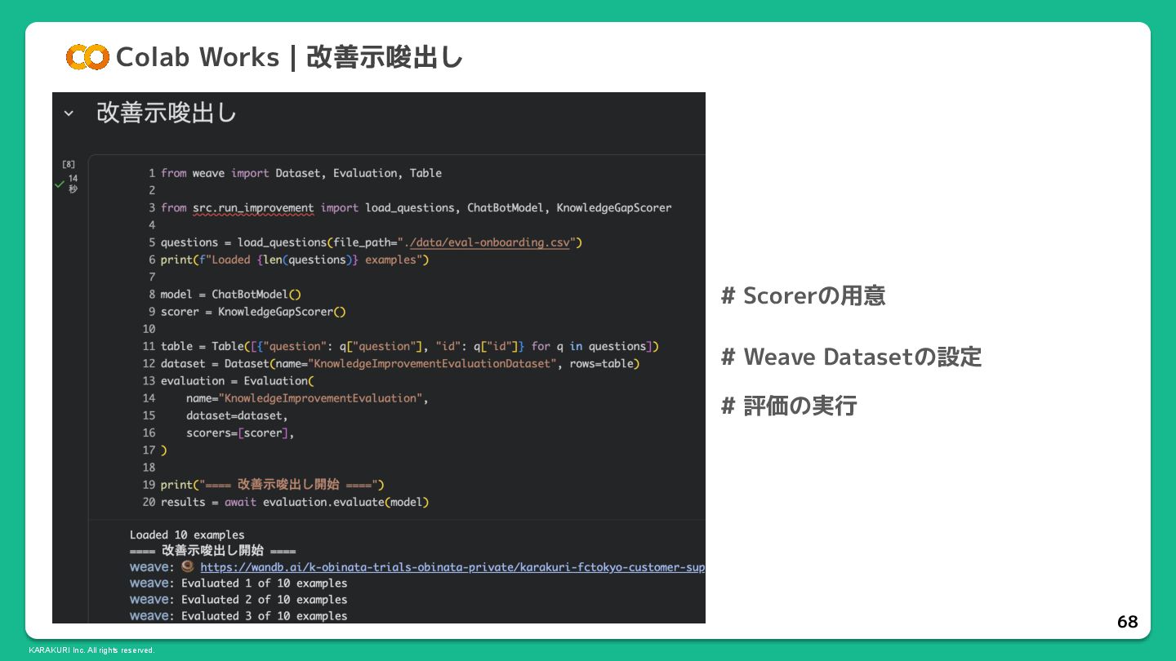Click the slide page number 68

[1127, 622]
